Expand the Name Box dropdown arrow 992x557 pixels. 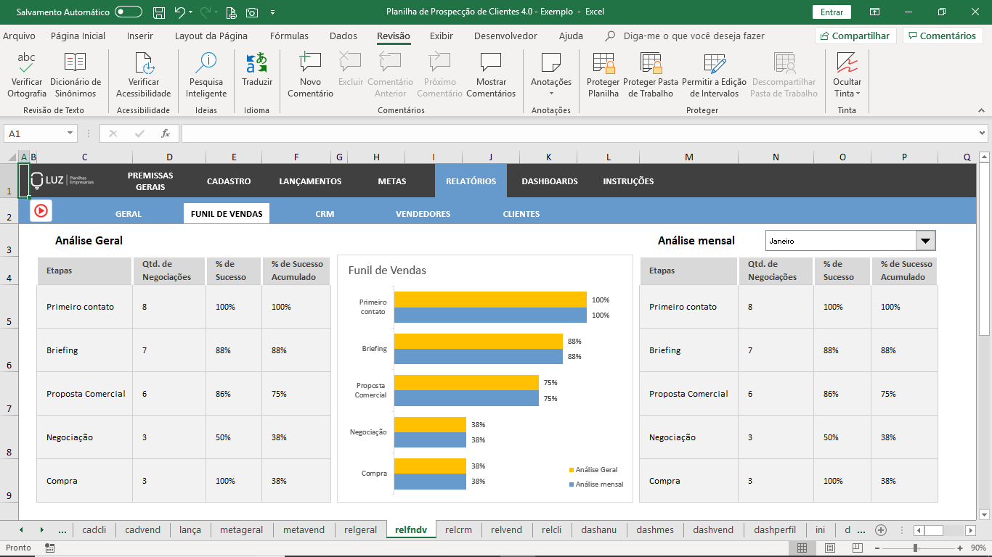[70, 133]
